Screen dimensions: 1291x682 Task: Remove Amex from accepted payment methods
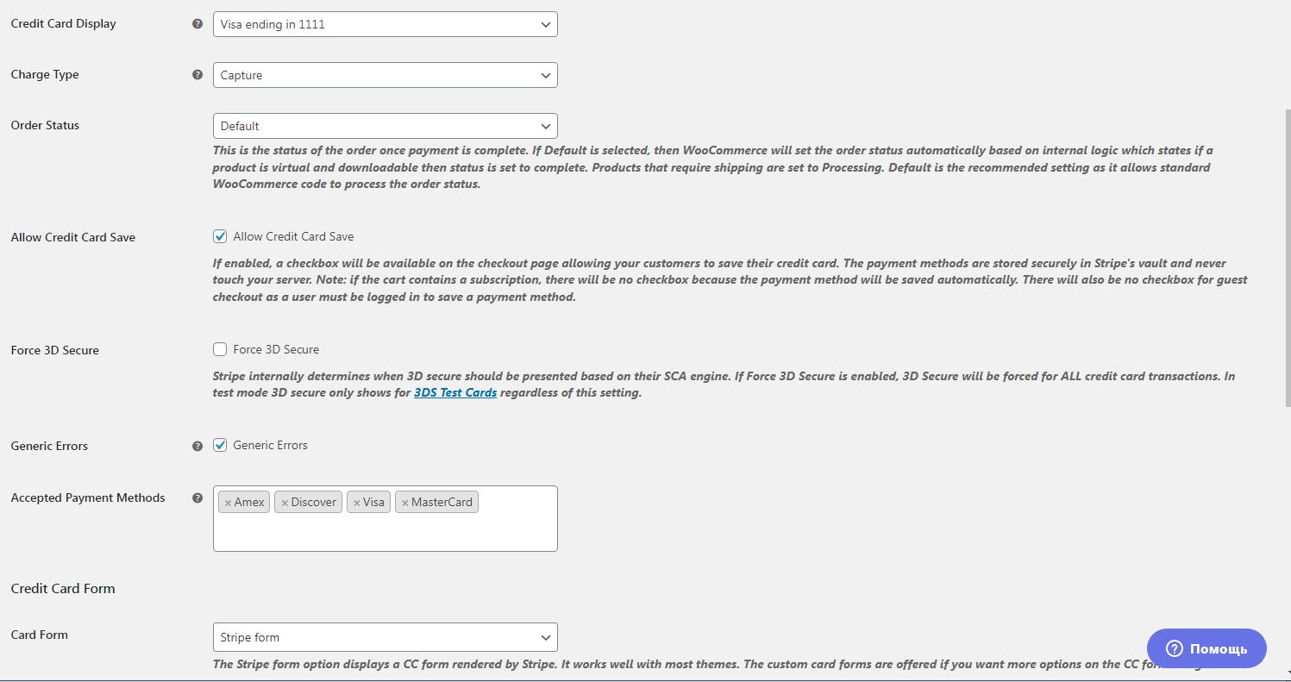click(x=228, y=503)
